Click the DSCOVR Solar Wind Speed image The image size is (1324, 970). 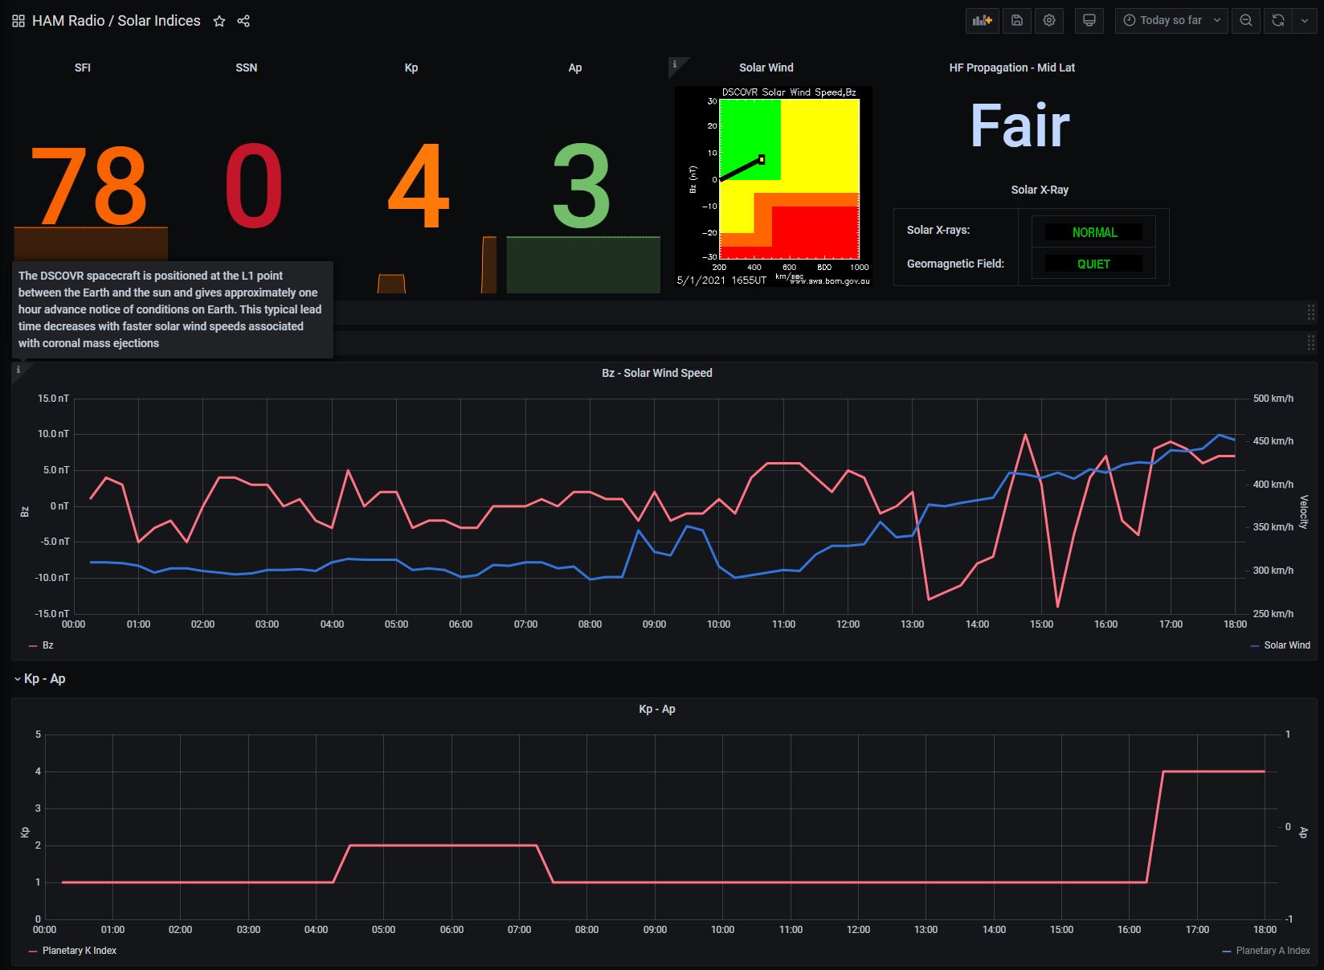773,186
